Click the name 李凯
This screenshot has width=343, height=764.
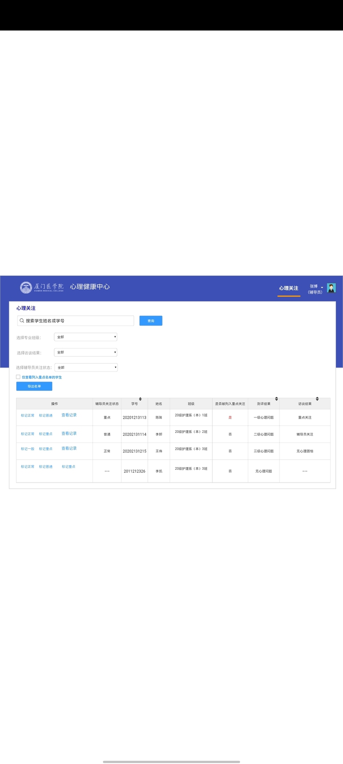[x=159, y=471]
